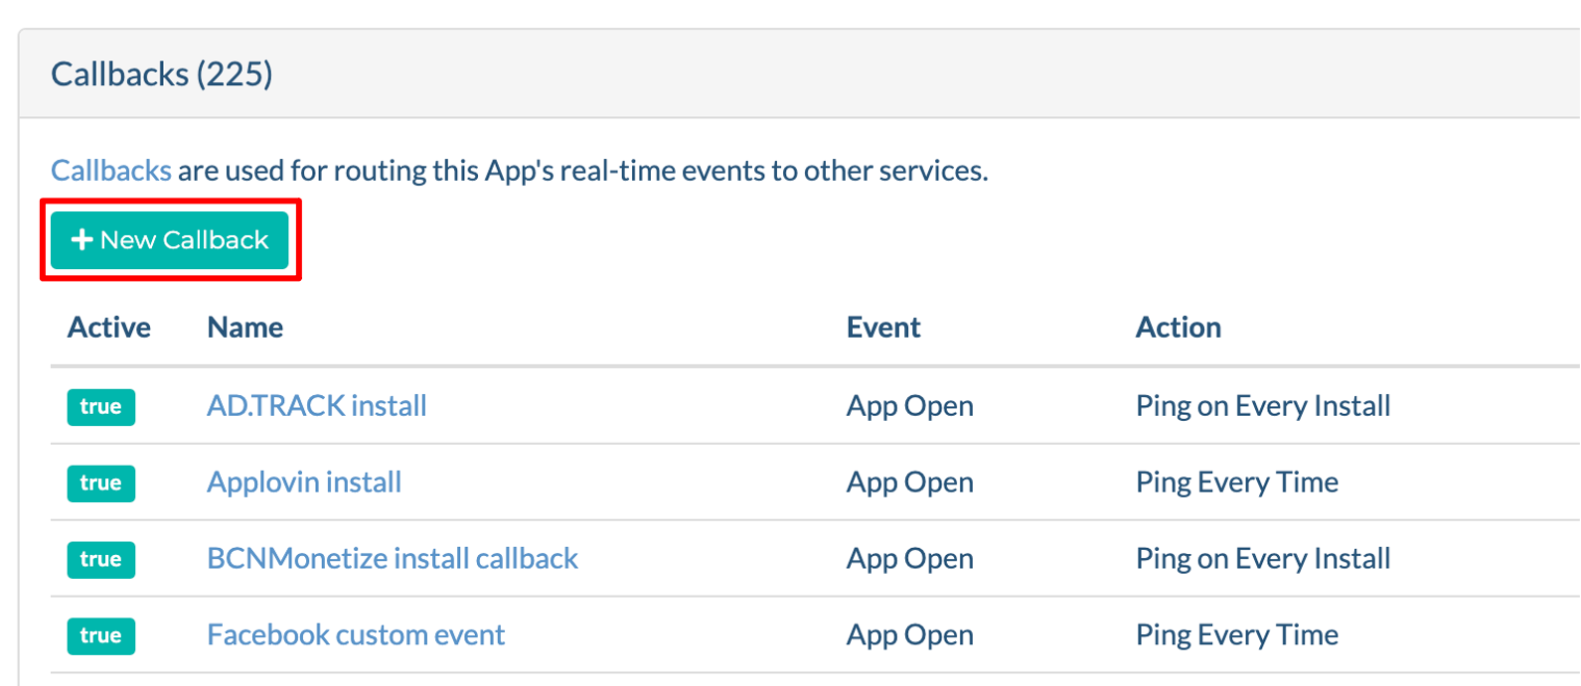Click the true badge for Facebook custom event
This screenshot has height=686, width=1581.
pyautogui.click(x=101, y=636)
